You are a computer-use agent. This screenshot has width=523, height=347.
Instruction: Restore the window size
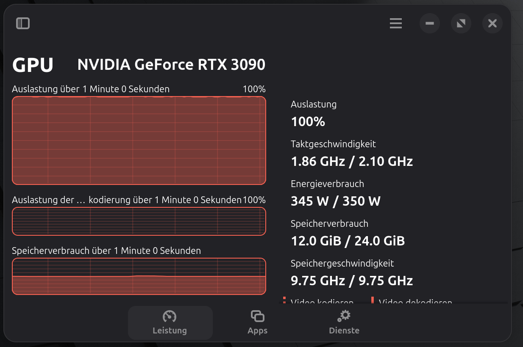[461, 23]
